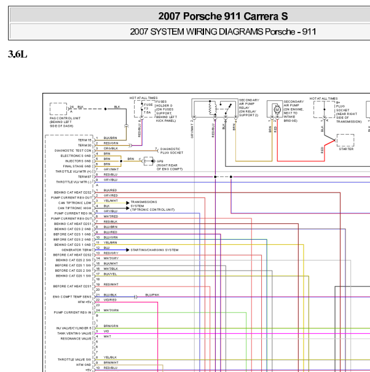Click the "RED/GRN" wire color label
The image size is (370, 372).
click(111, 143)
